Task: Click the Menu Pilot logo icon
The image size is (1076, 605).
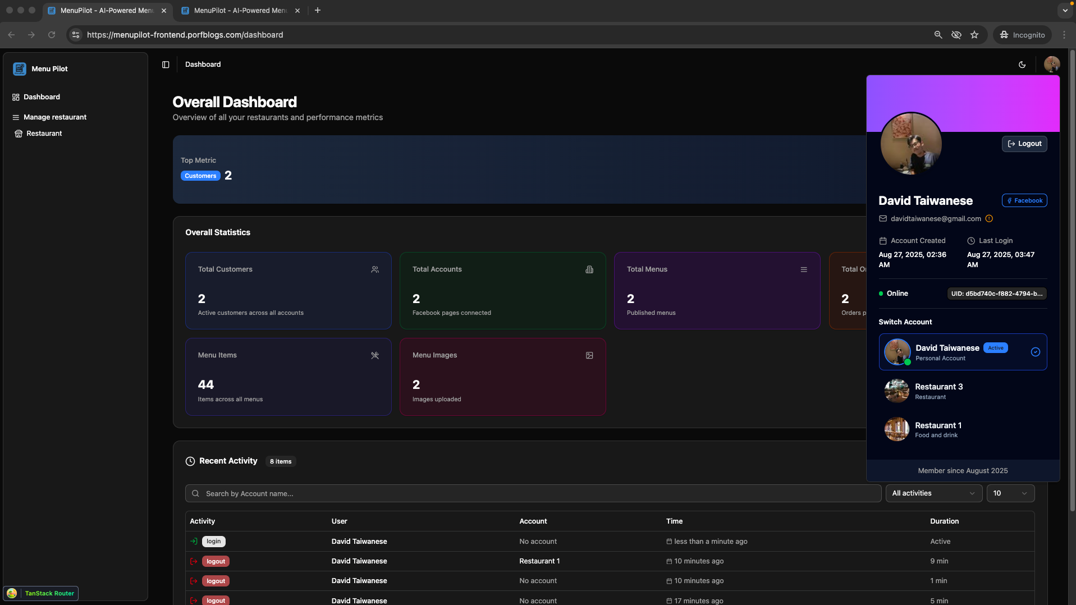Action: point(20,68)
